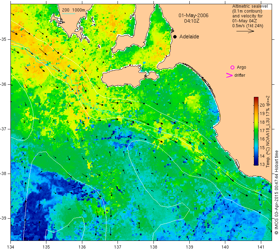Click the 141 longitude axis label
Image resolution: width=279 pixels, height=251 pixels.
coord(261,247)
